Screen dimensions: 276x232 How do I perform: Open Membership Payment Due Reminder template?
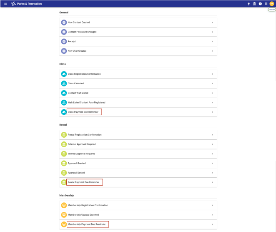88,224
